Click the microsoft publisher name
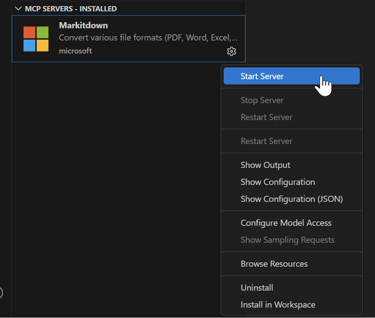The height and width of the screenshot is (318, 375). pyautogui.click(x=75, y=51)
